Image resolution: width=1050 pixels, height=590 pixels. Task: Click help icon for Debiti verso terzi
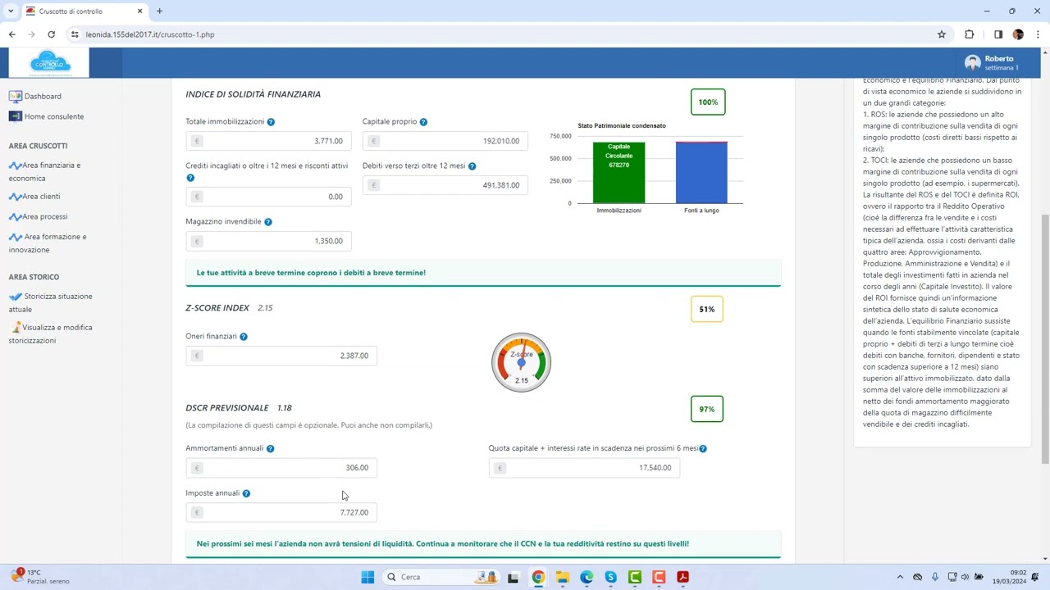pos(472,166)
